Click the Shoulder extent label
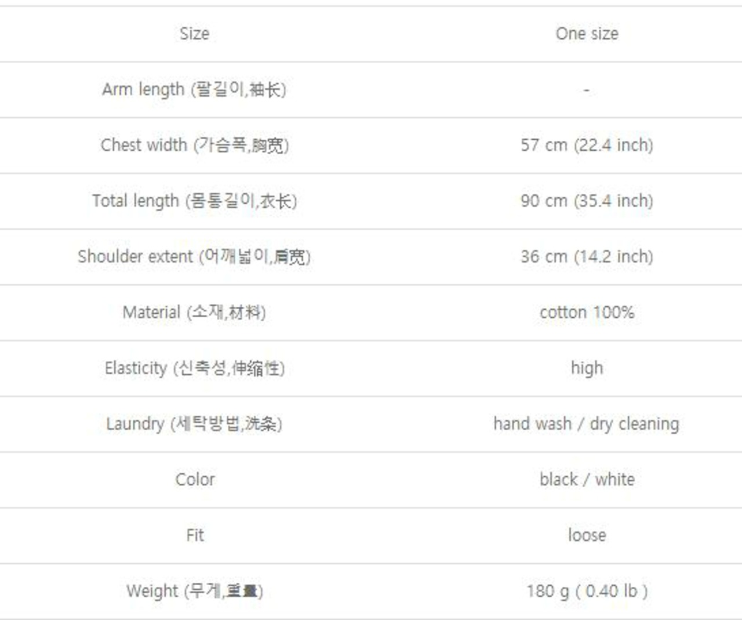Screen dimensions: 742x620 pos(194,256)
